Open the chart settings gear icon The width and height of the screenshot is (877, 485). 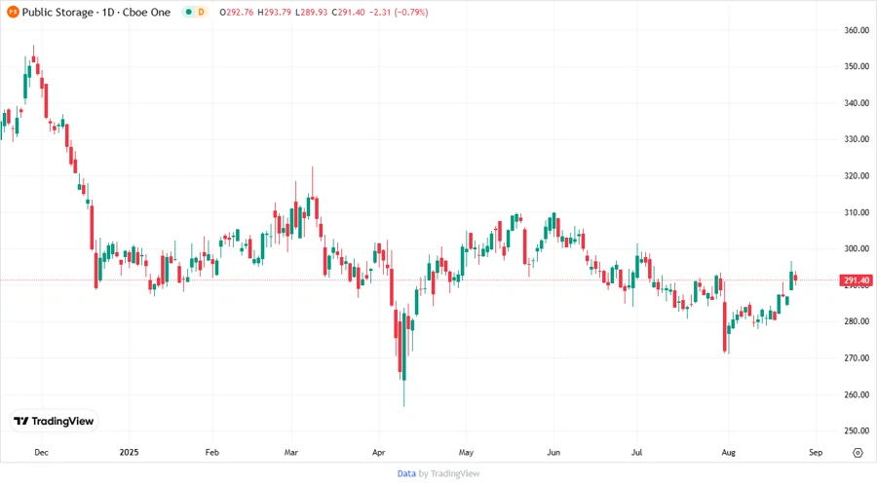click(x=858, y=453)
